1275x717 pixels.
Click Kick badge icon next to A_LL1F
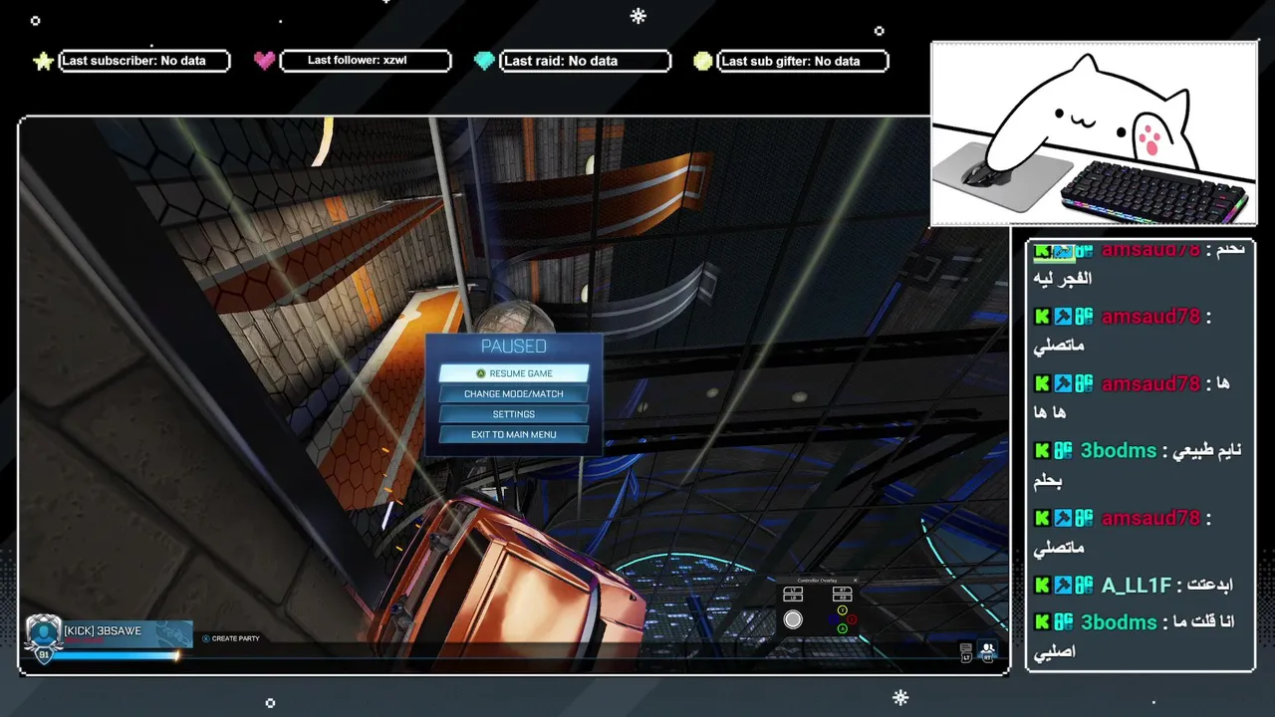coord(1042,586)
